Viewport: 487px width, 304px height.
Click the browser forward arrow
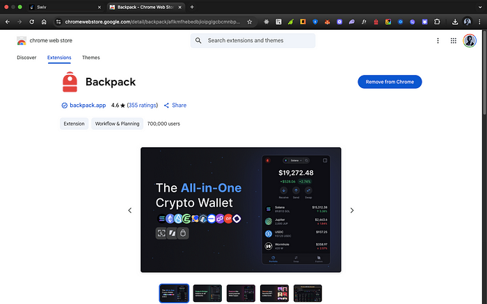tap(19, 22)
